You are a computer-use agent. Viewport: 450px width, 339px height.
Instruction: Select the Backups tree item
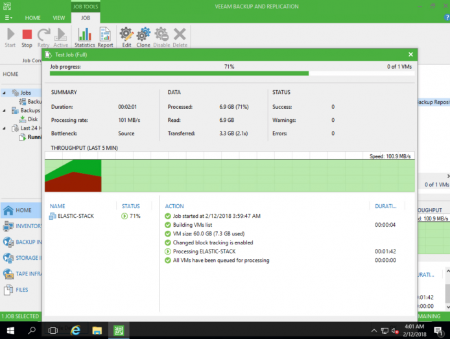point(26,110)
